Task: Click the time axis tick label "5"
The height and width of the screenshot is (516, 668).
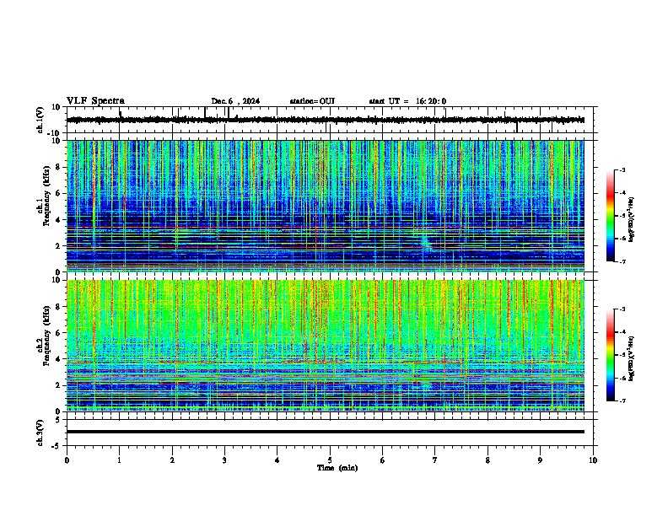Action: (330, 460)
